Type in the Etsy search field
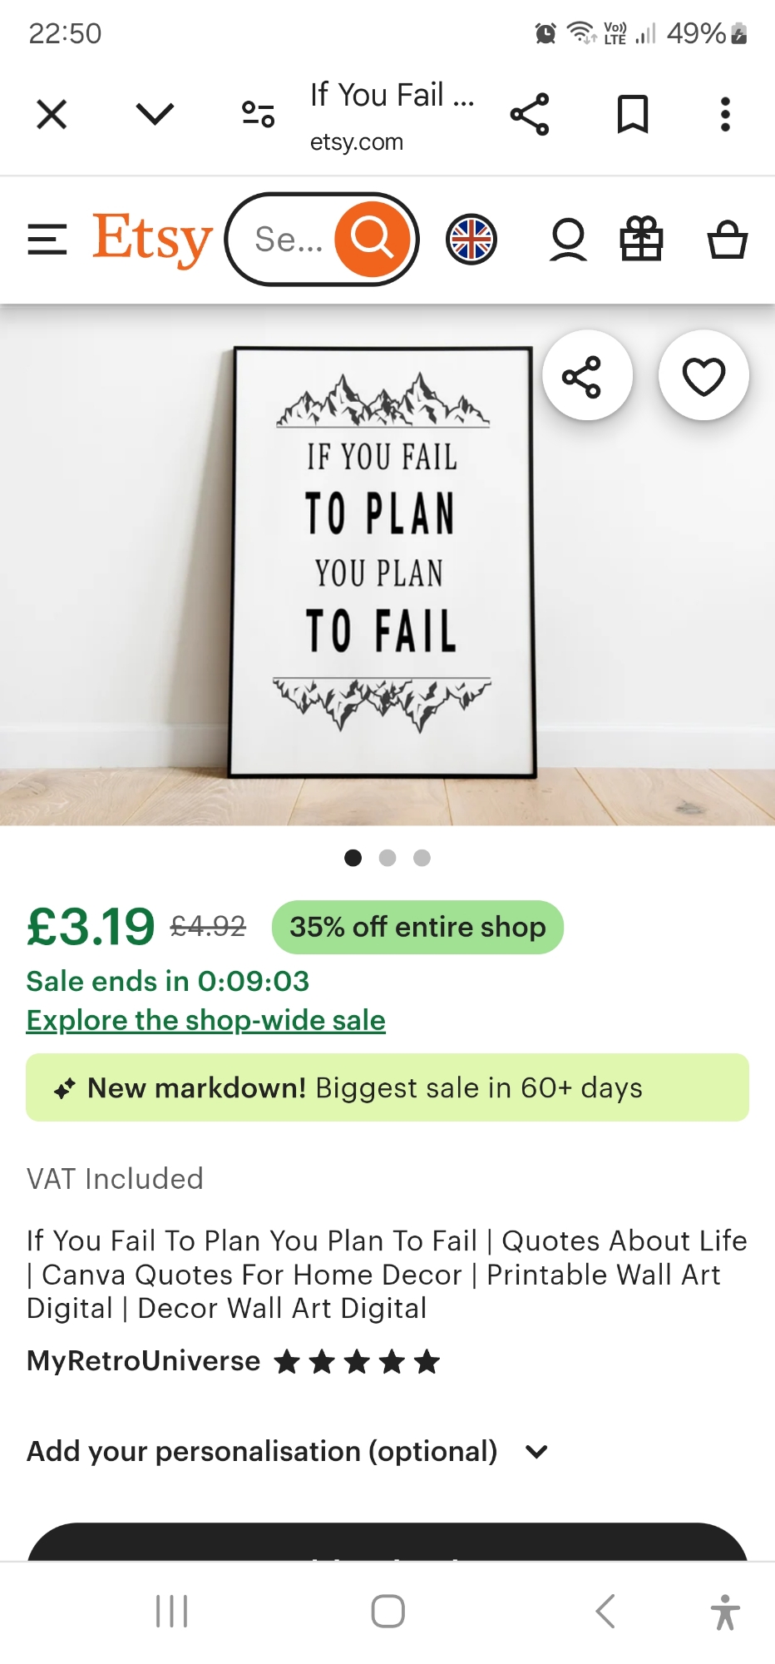This screenshot has height=1664, width=775. coord(288,240)
